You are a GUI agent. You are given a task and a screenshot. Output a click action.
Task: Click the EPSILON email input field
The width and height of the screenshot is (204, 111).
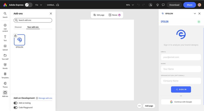tap(181, 57)
